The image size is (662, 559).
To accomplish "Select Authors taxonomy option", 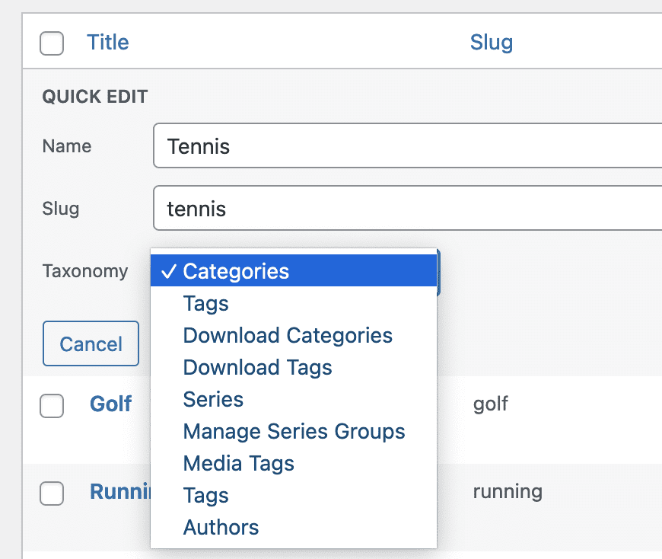I will coord(294,527).
